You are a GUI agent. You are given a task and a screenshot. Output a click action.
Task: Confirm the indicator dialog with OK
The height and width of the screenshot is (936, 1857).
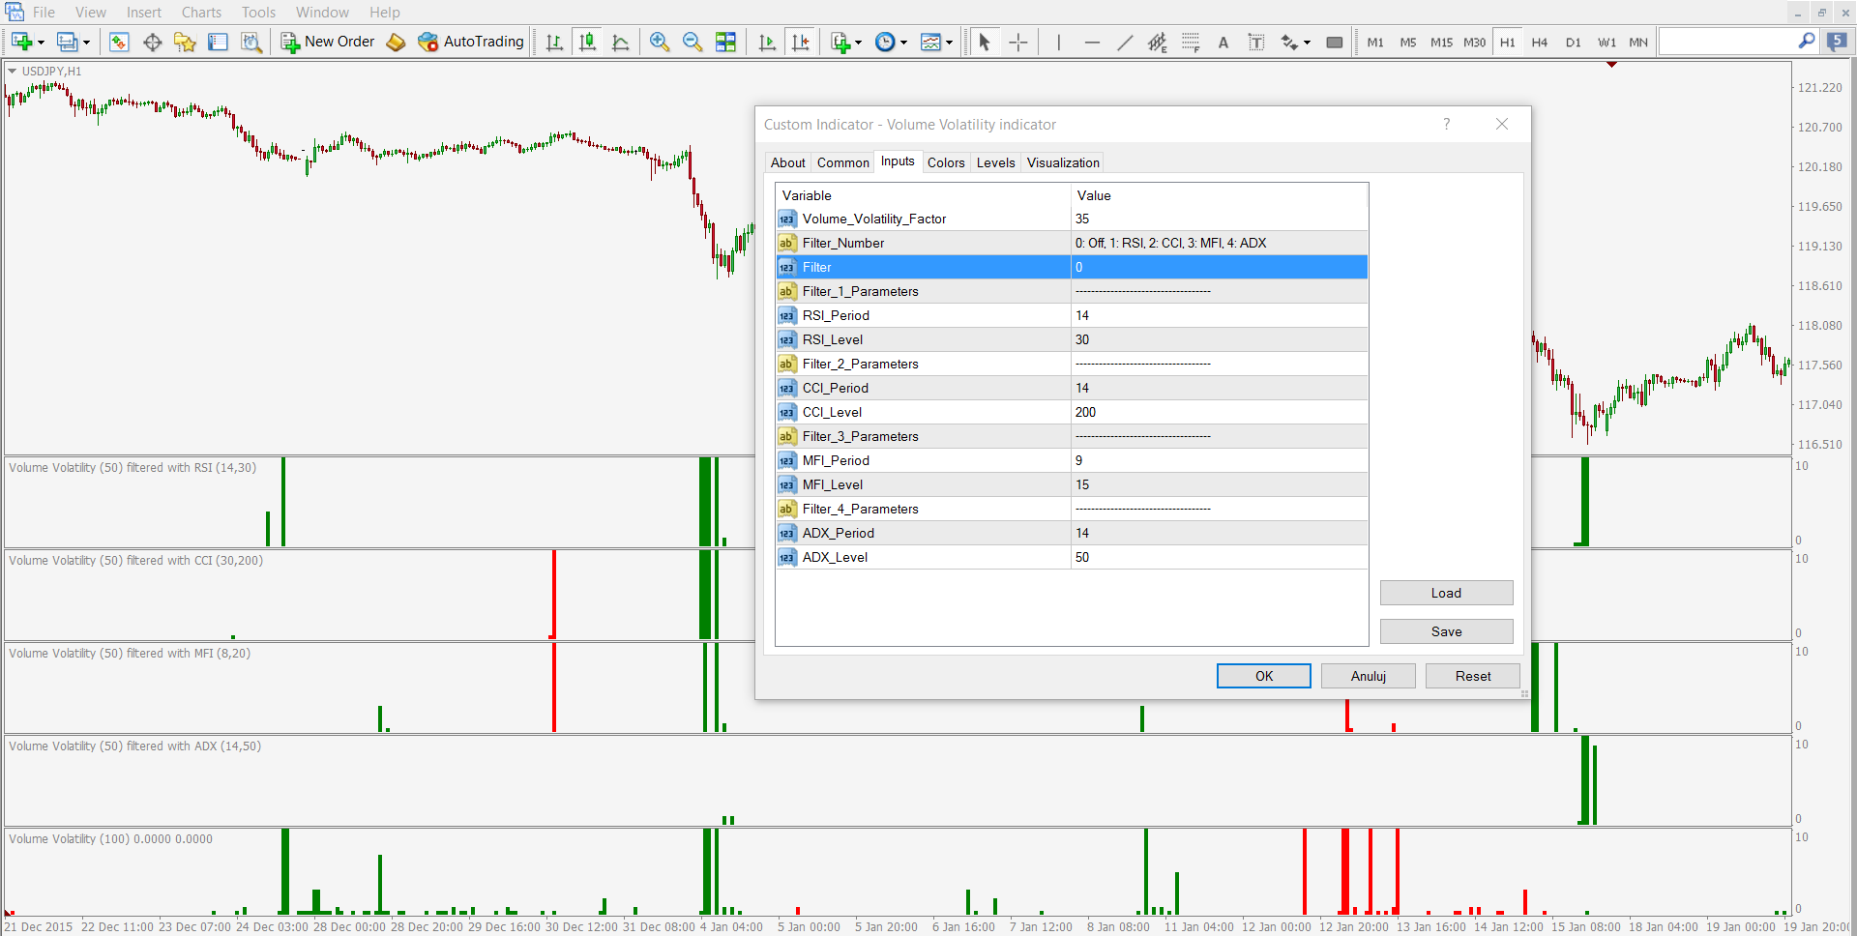(1264, 676)
